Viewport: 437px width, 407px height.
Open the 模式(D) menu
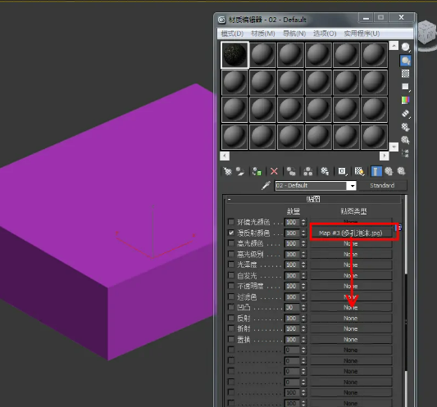coord(232,34)
